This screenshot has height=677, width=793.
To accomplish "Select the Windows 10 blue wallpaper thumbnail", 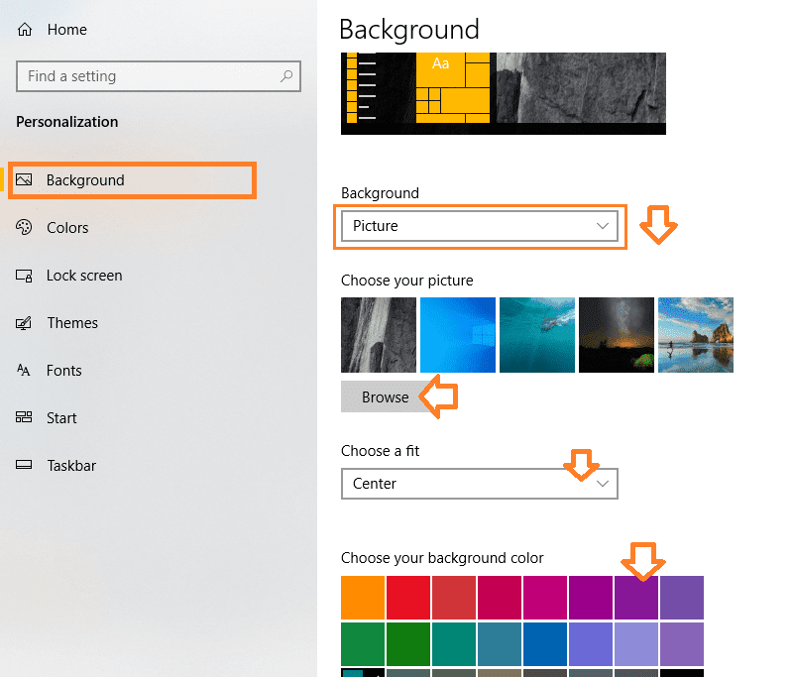I will 458,335.
